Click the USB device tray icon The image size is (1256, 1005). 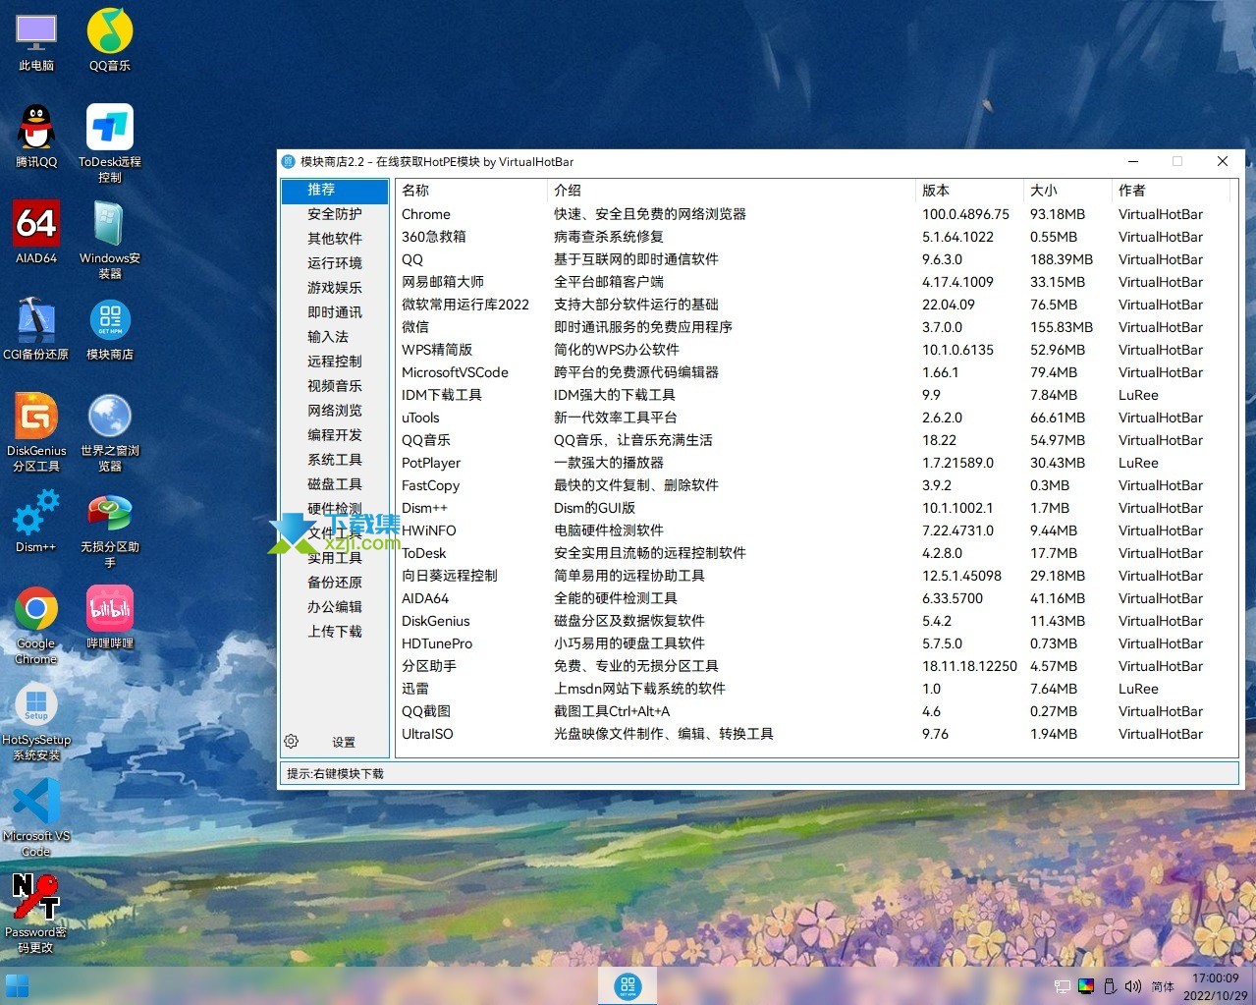(1110, 986)
